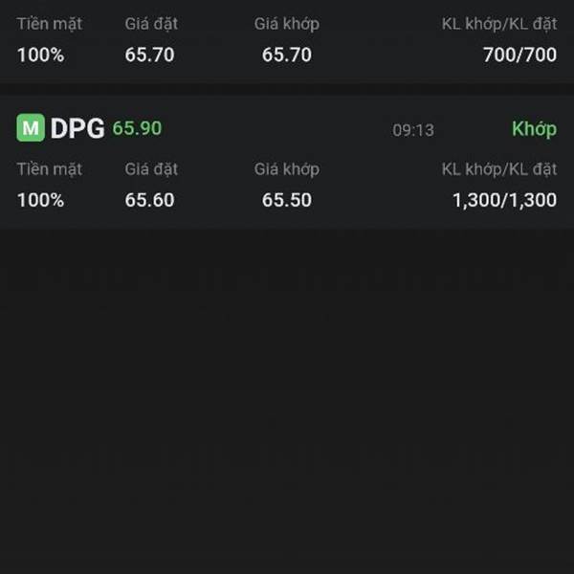This screenshot has height=574, width=574.
Task: Tap Giá khớp label in DPG order
Action: (x=287, y=169)
